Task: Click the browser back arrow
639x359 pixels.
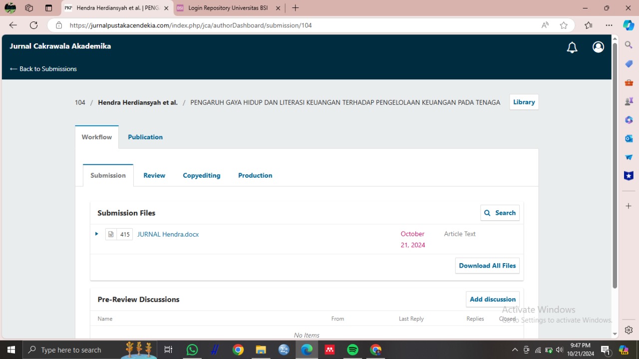Action: [13, 25]
